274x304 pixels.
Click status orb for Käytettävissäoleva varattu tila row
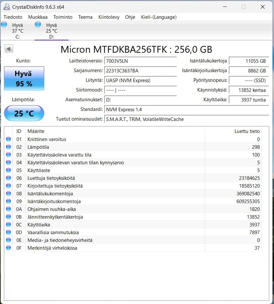(x=8, y=155)
